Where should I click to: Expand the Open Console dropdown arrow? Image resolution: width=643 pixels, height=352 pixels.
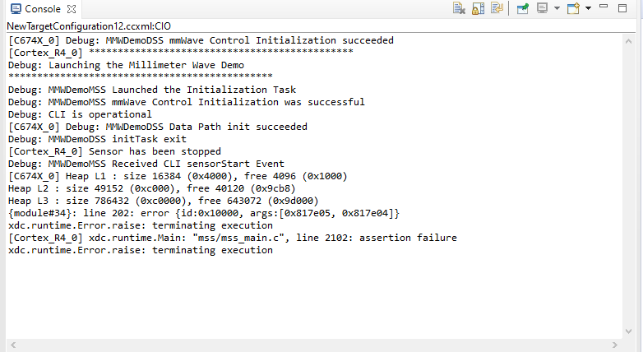point(588,8)
